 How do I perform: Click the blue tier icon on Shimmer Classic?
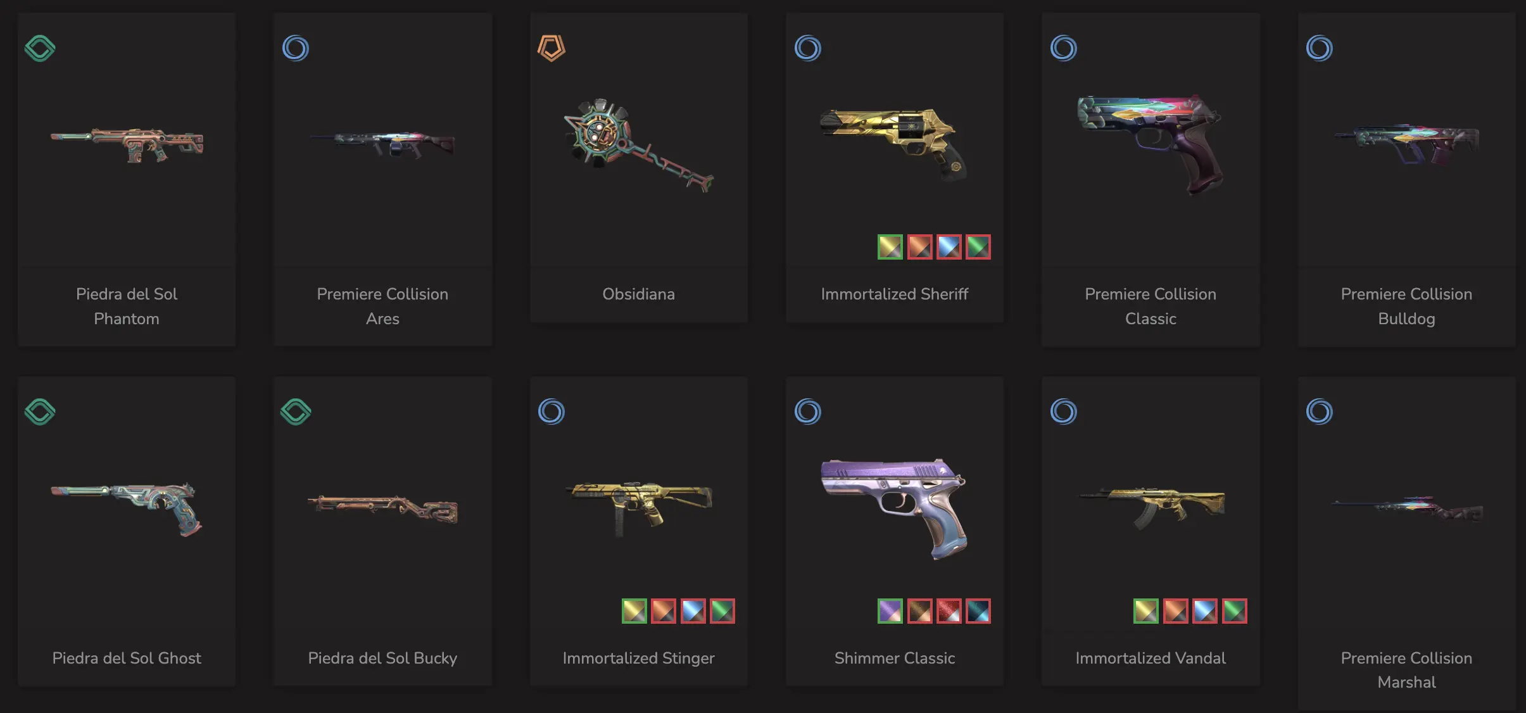coord(808,412)
